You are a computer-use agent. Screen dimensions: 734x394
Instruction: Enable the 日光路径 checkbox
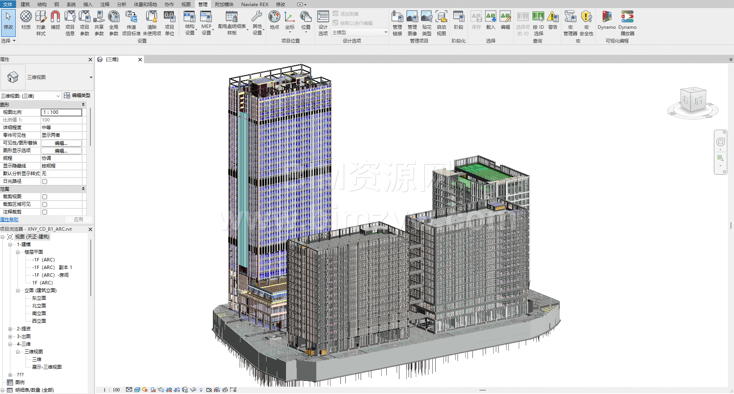pyautogui.click(x=44, y=181)
